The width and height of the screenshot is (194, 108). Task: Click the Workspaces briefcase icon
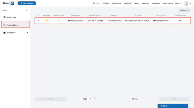[x=4, y=33]
